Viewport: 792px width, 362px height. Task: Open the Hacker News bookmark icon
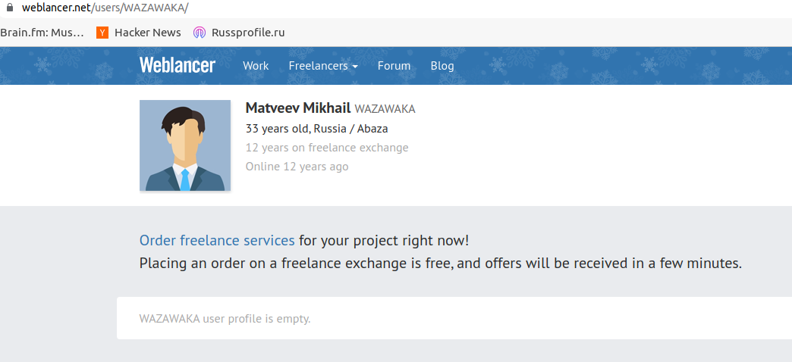click(x=102, y=33)
